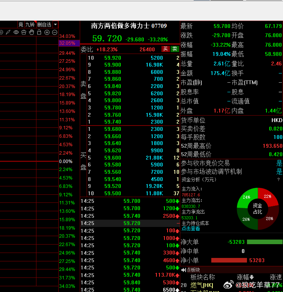Sort sectors by 涨幅 column arrow

pos(252,277)
